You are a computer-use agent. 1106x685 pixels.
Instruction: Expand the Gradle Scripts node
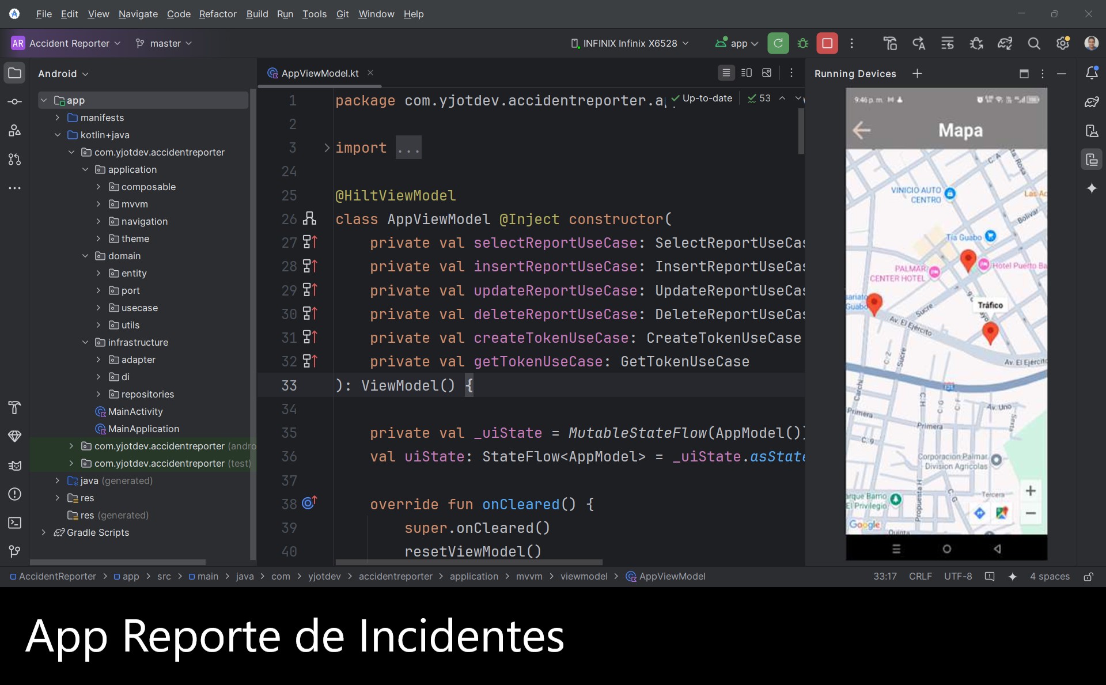point(44,532)
